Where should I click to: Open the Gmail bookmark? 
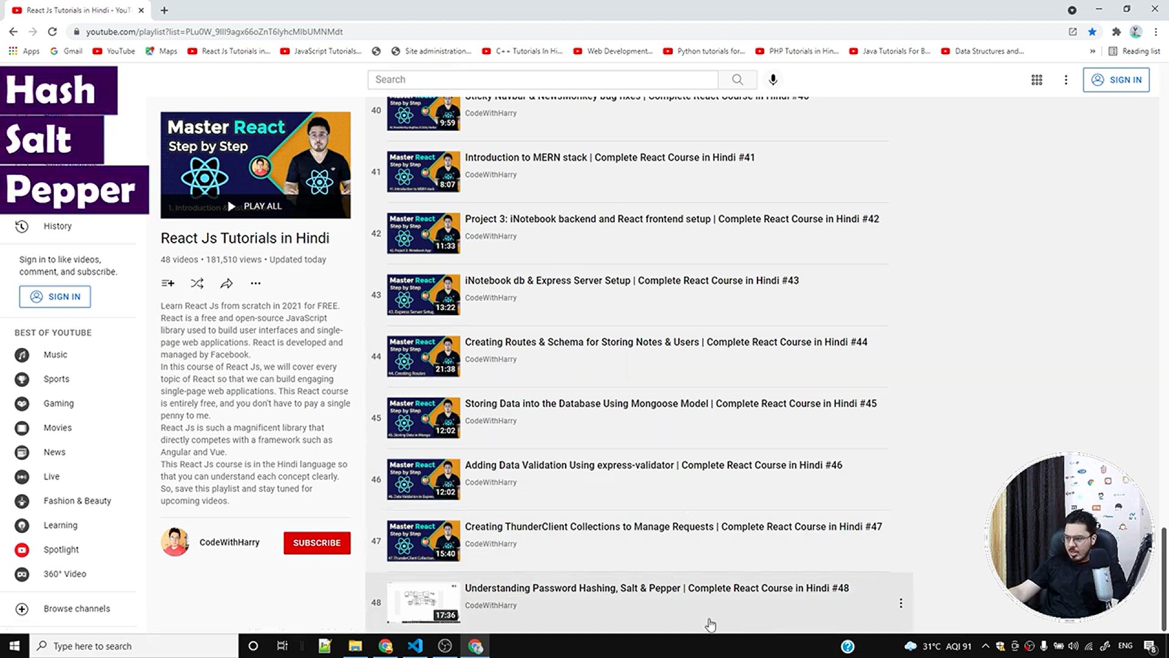(x=66, y=51)
